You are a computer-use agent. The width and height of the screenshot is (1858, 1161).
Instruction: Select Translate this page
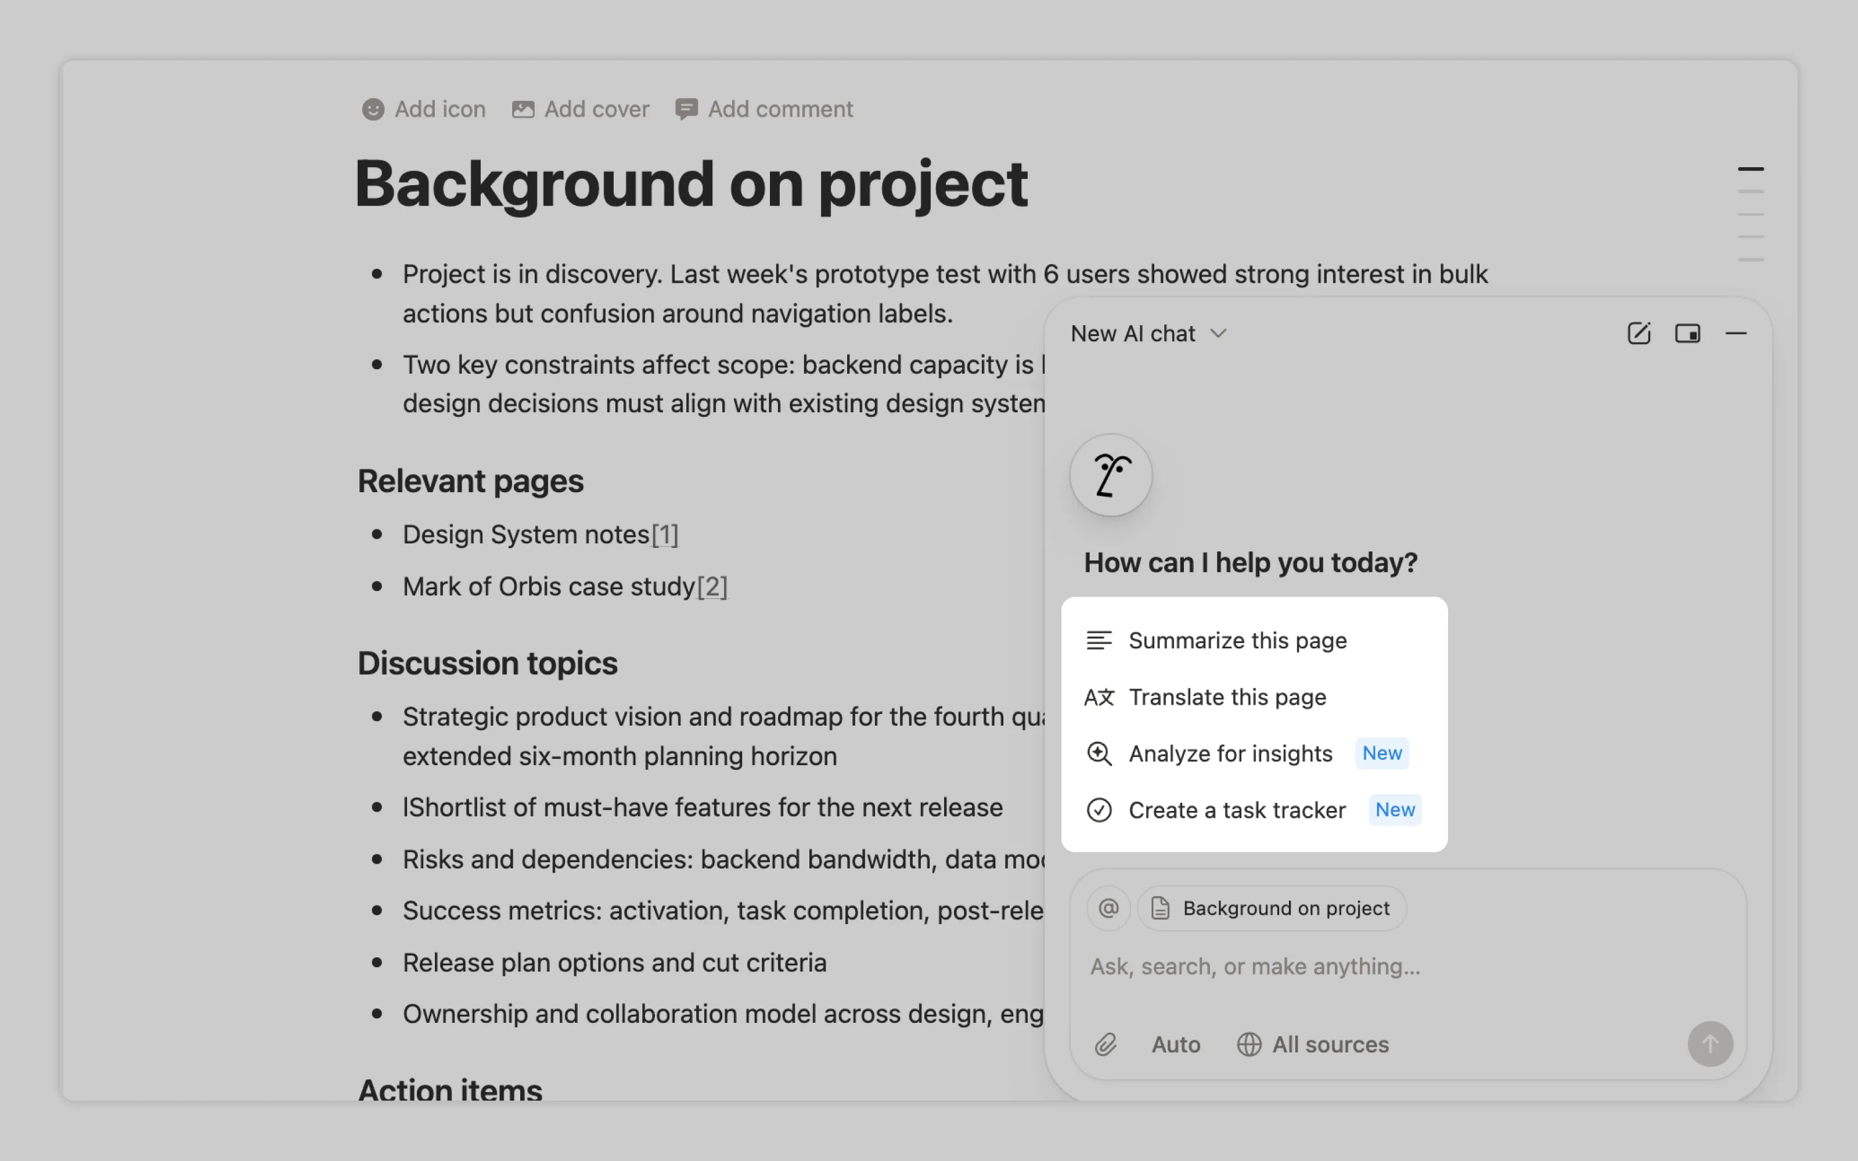tap(1227, 697)
